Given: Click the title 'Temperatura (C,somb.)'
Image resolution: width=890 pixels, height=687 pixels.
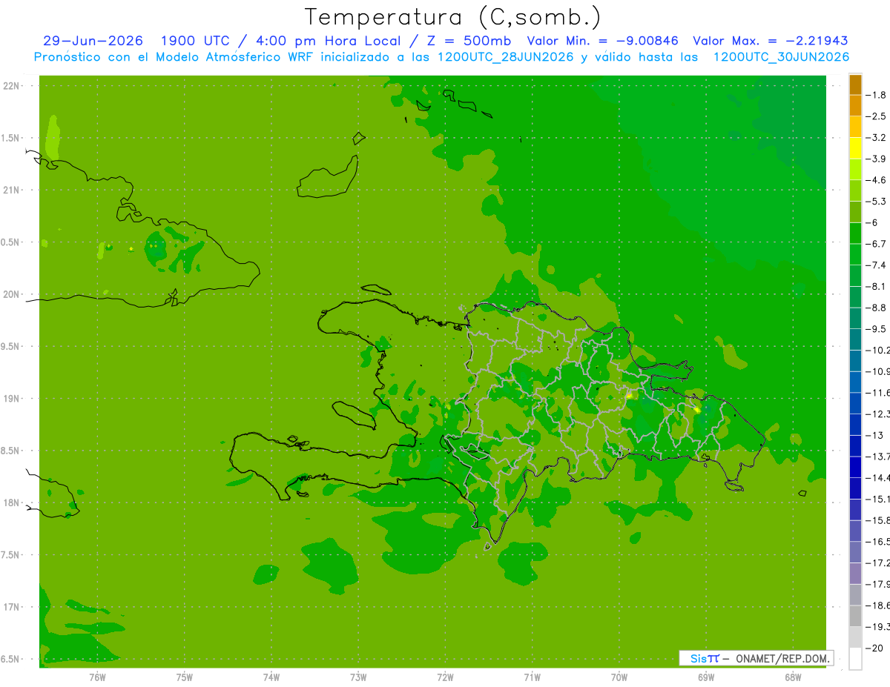Looking at the screenshot, I should 453,17.
